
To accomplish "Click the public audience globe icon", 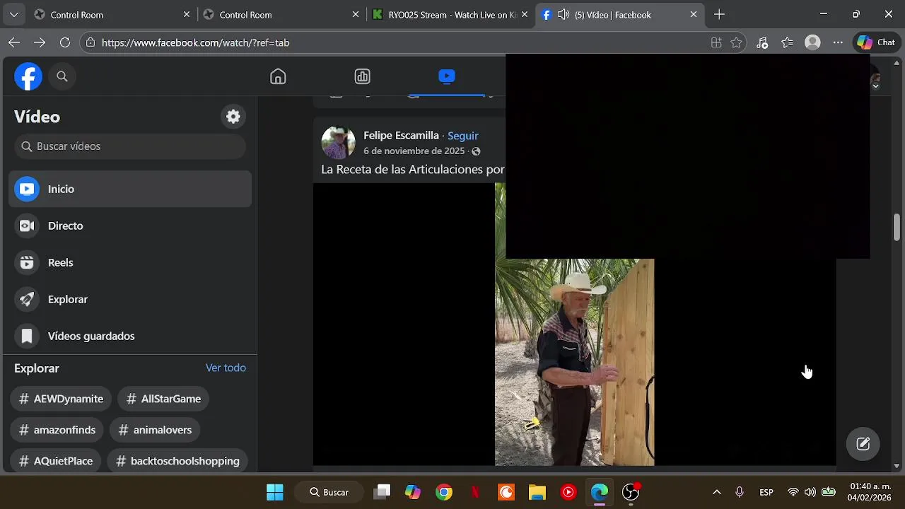I will (476, 151).
